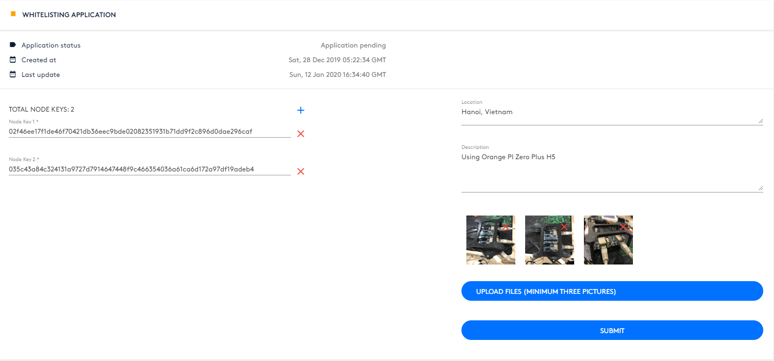
Task: Open the first uploaded picture thumbnail
Action: 491,240
